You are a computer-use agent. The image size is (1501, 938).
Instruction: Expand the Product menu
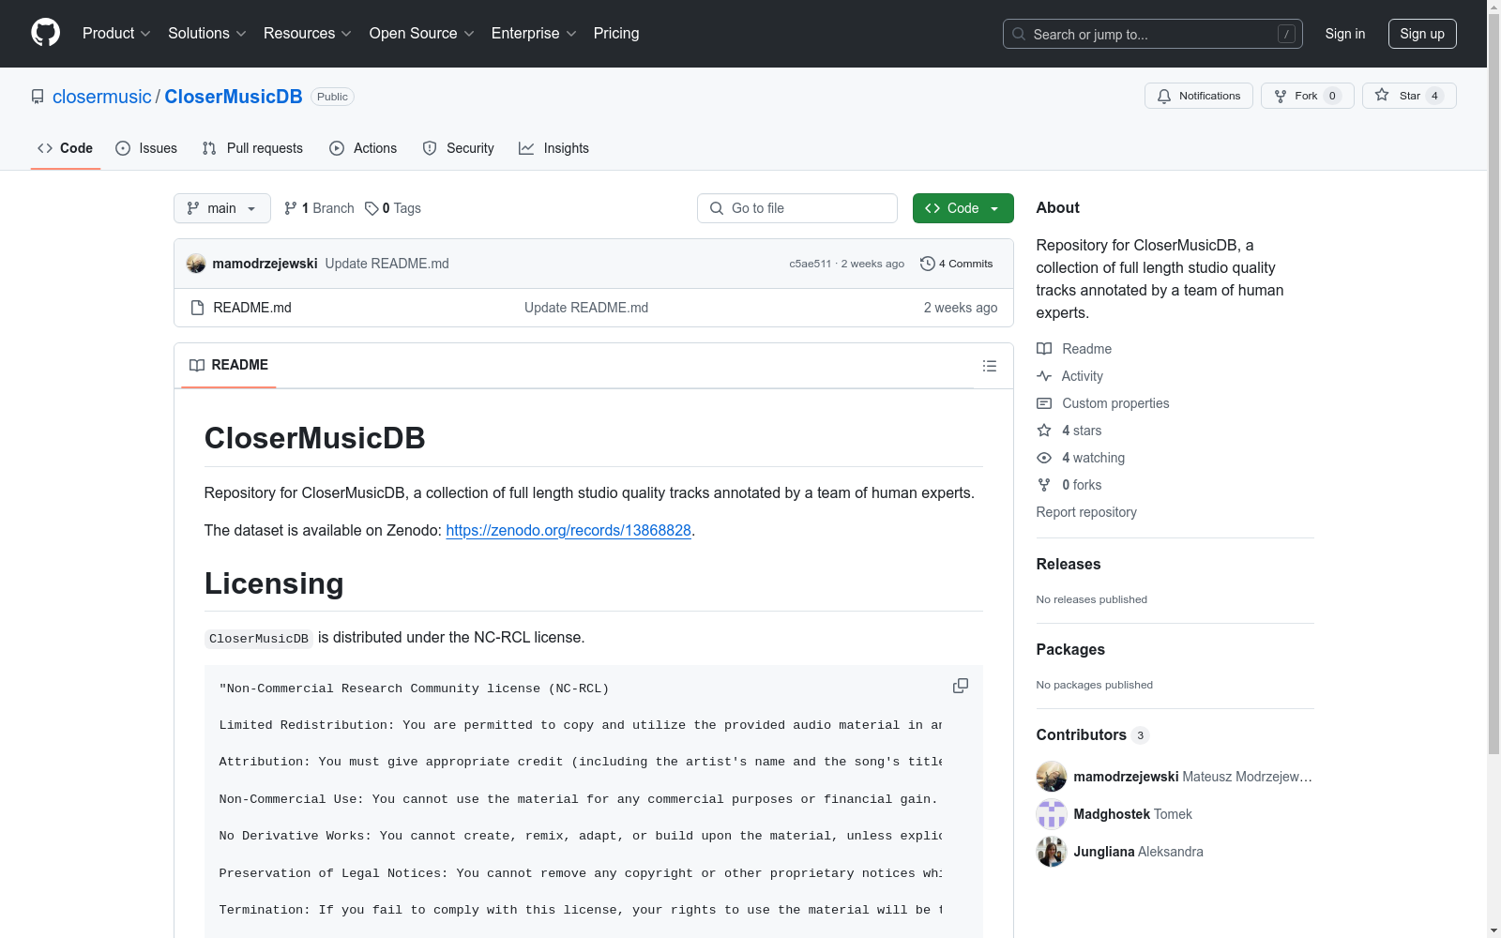pyautogui.click(x=116, y=34)
